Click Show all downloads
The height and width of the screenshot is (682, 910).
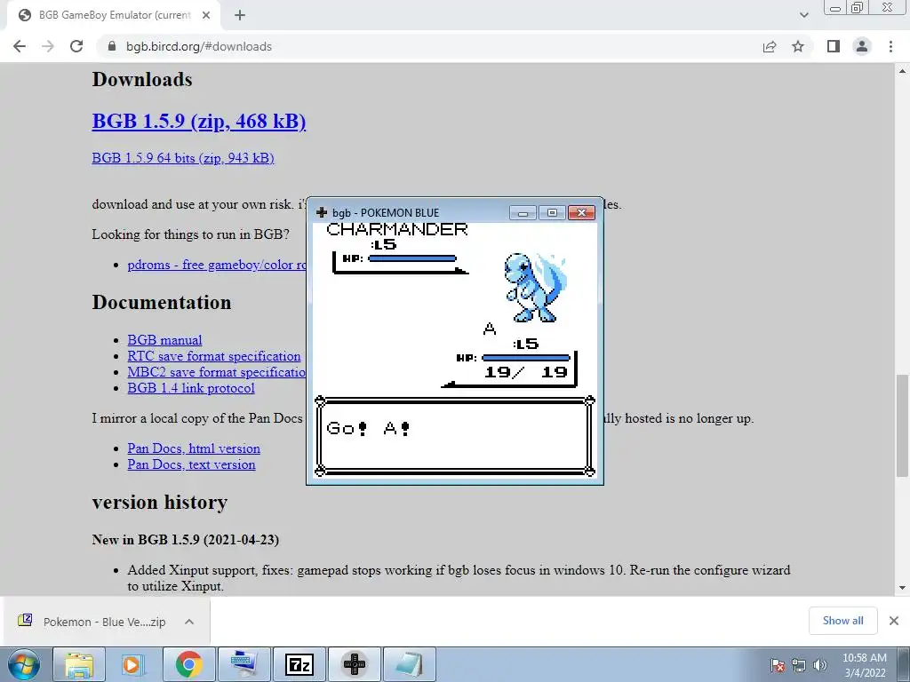(x=843, y=621)
